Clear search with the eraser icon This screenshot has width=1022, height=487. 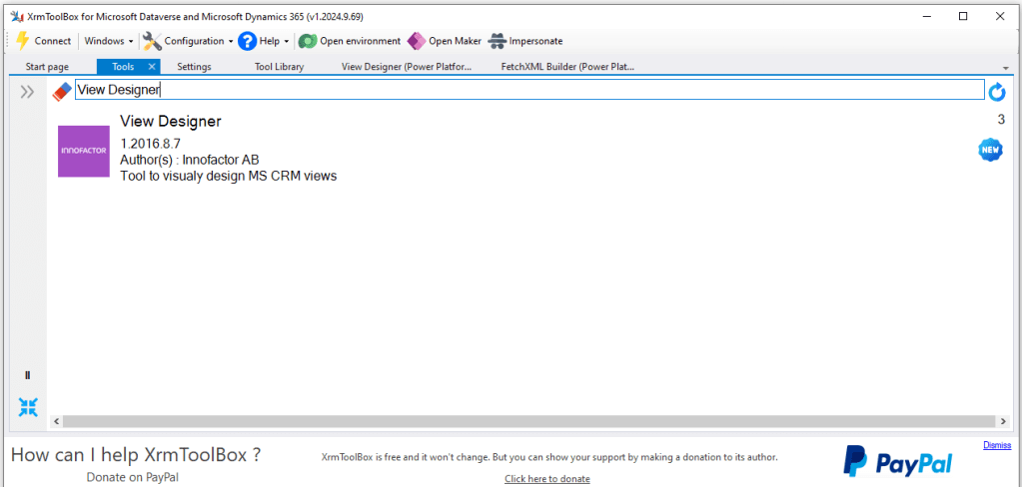click(x=62, y=91)
